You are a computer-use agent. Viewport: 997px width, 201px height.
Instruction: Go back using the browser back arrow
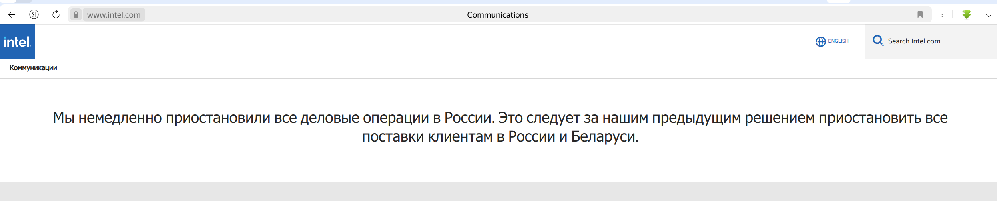(12, 15)
